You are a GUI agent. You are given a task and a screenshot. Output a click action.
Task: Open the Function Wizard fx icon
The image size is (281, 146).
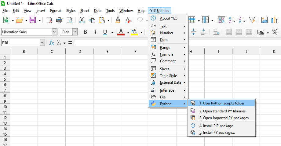(x=52, y=43)
